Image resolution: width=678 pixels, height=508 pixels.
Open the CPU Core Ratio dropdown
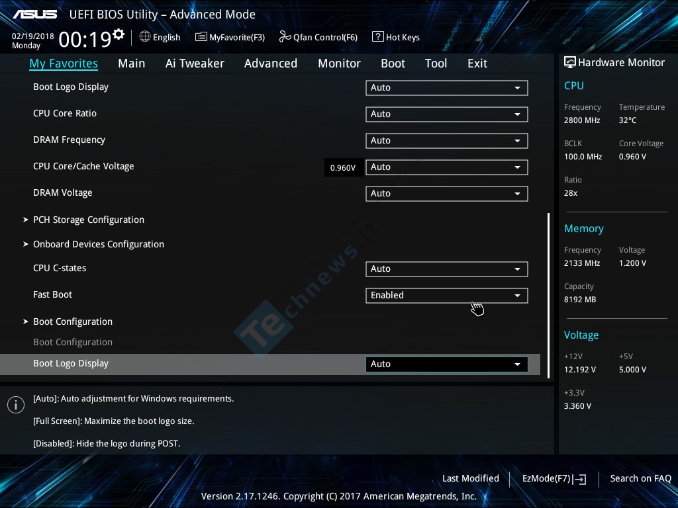[x=447, y=114]
